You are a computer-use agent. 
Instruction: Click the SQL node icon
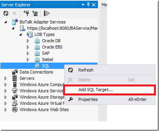pos(37,66)
